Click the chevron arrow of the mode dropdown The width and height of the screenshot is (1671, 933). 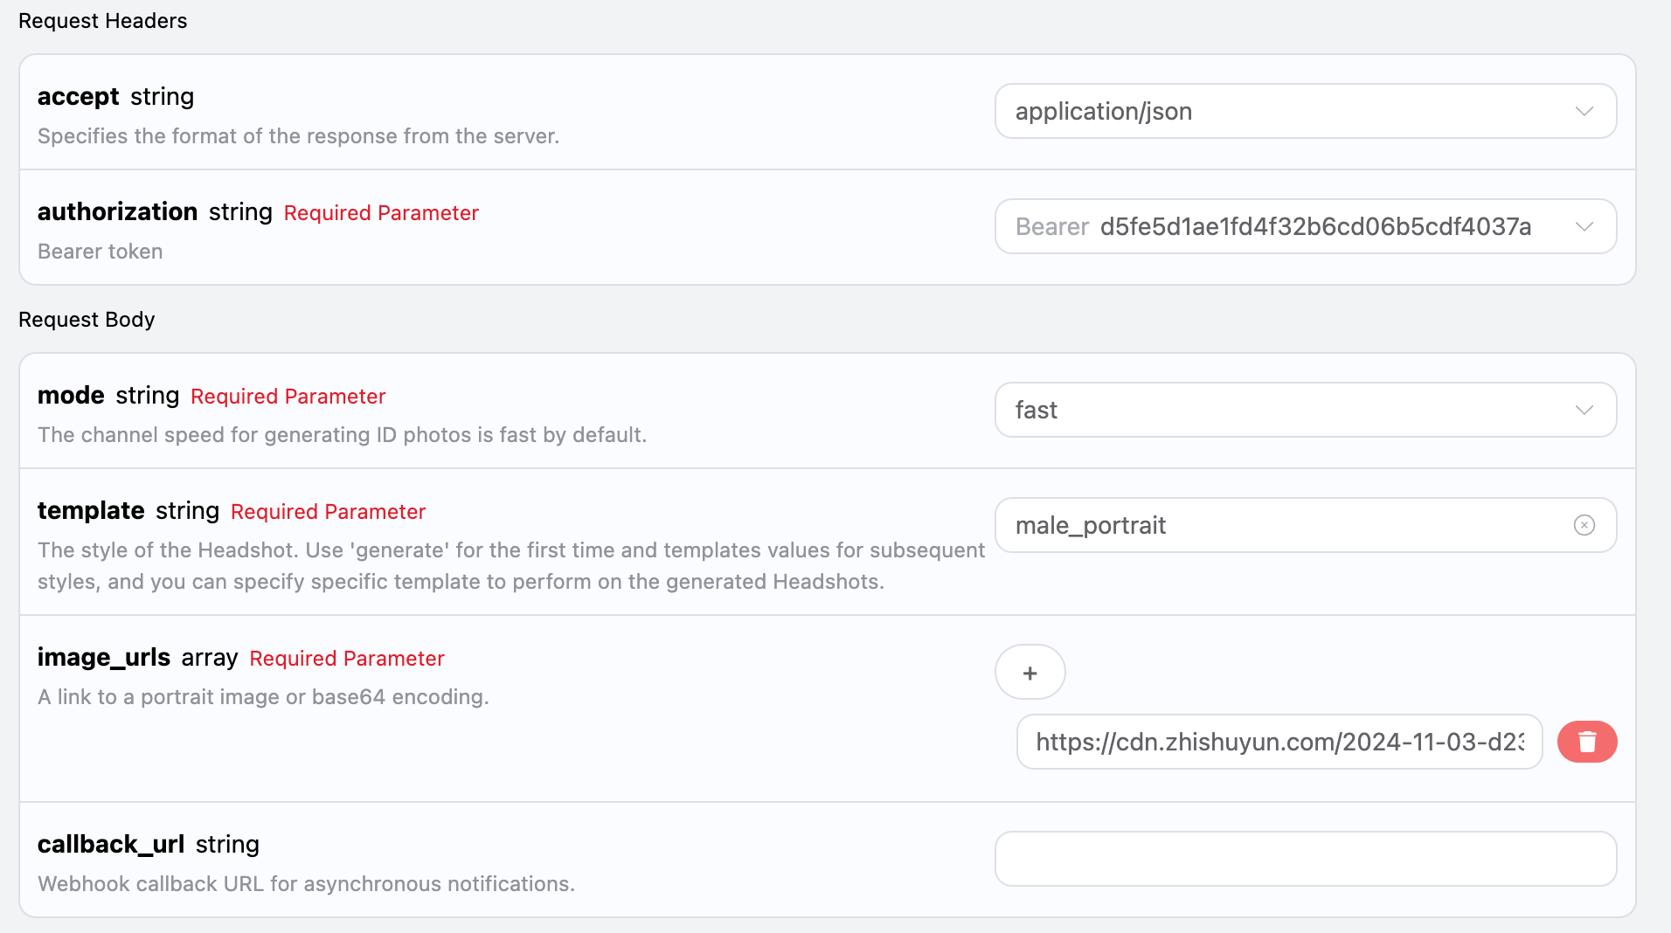coord(1584,410)
